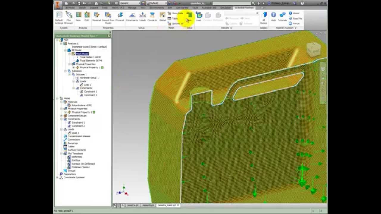Expand the Coordinate Systems node
Image resolution: width=381 pixels, height=214 pixels.
(x=57, y=177)
